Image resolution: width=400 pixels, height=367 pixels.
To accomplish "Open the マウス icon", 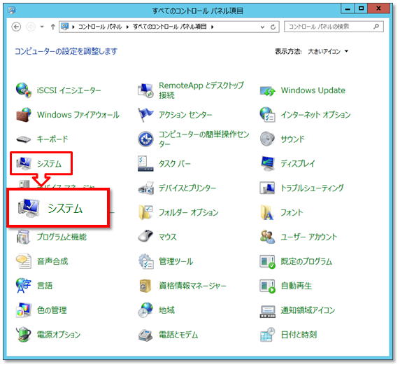I will point(145,237).
